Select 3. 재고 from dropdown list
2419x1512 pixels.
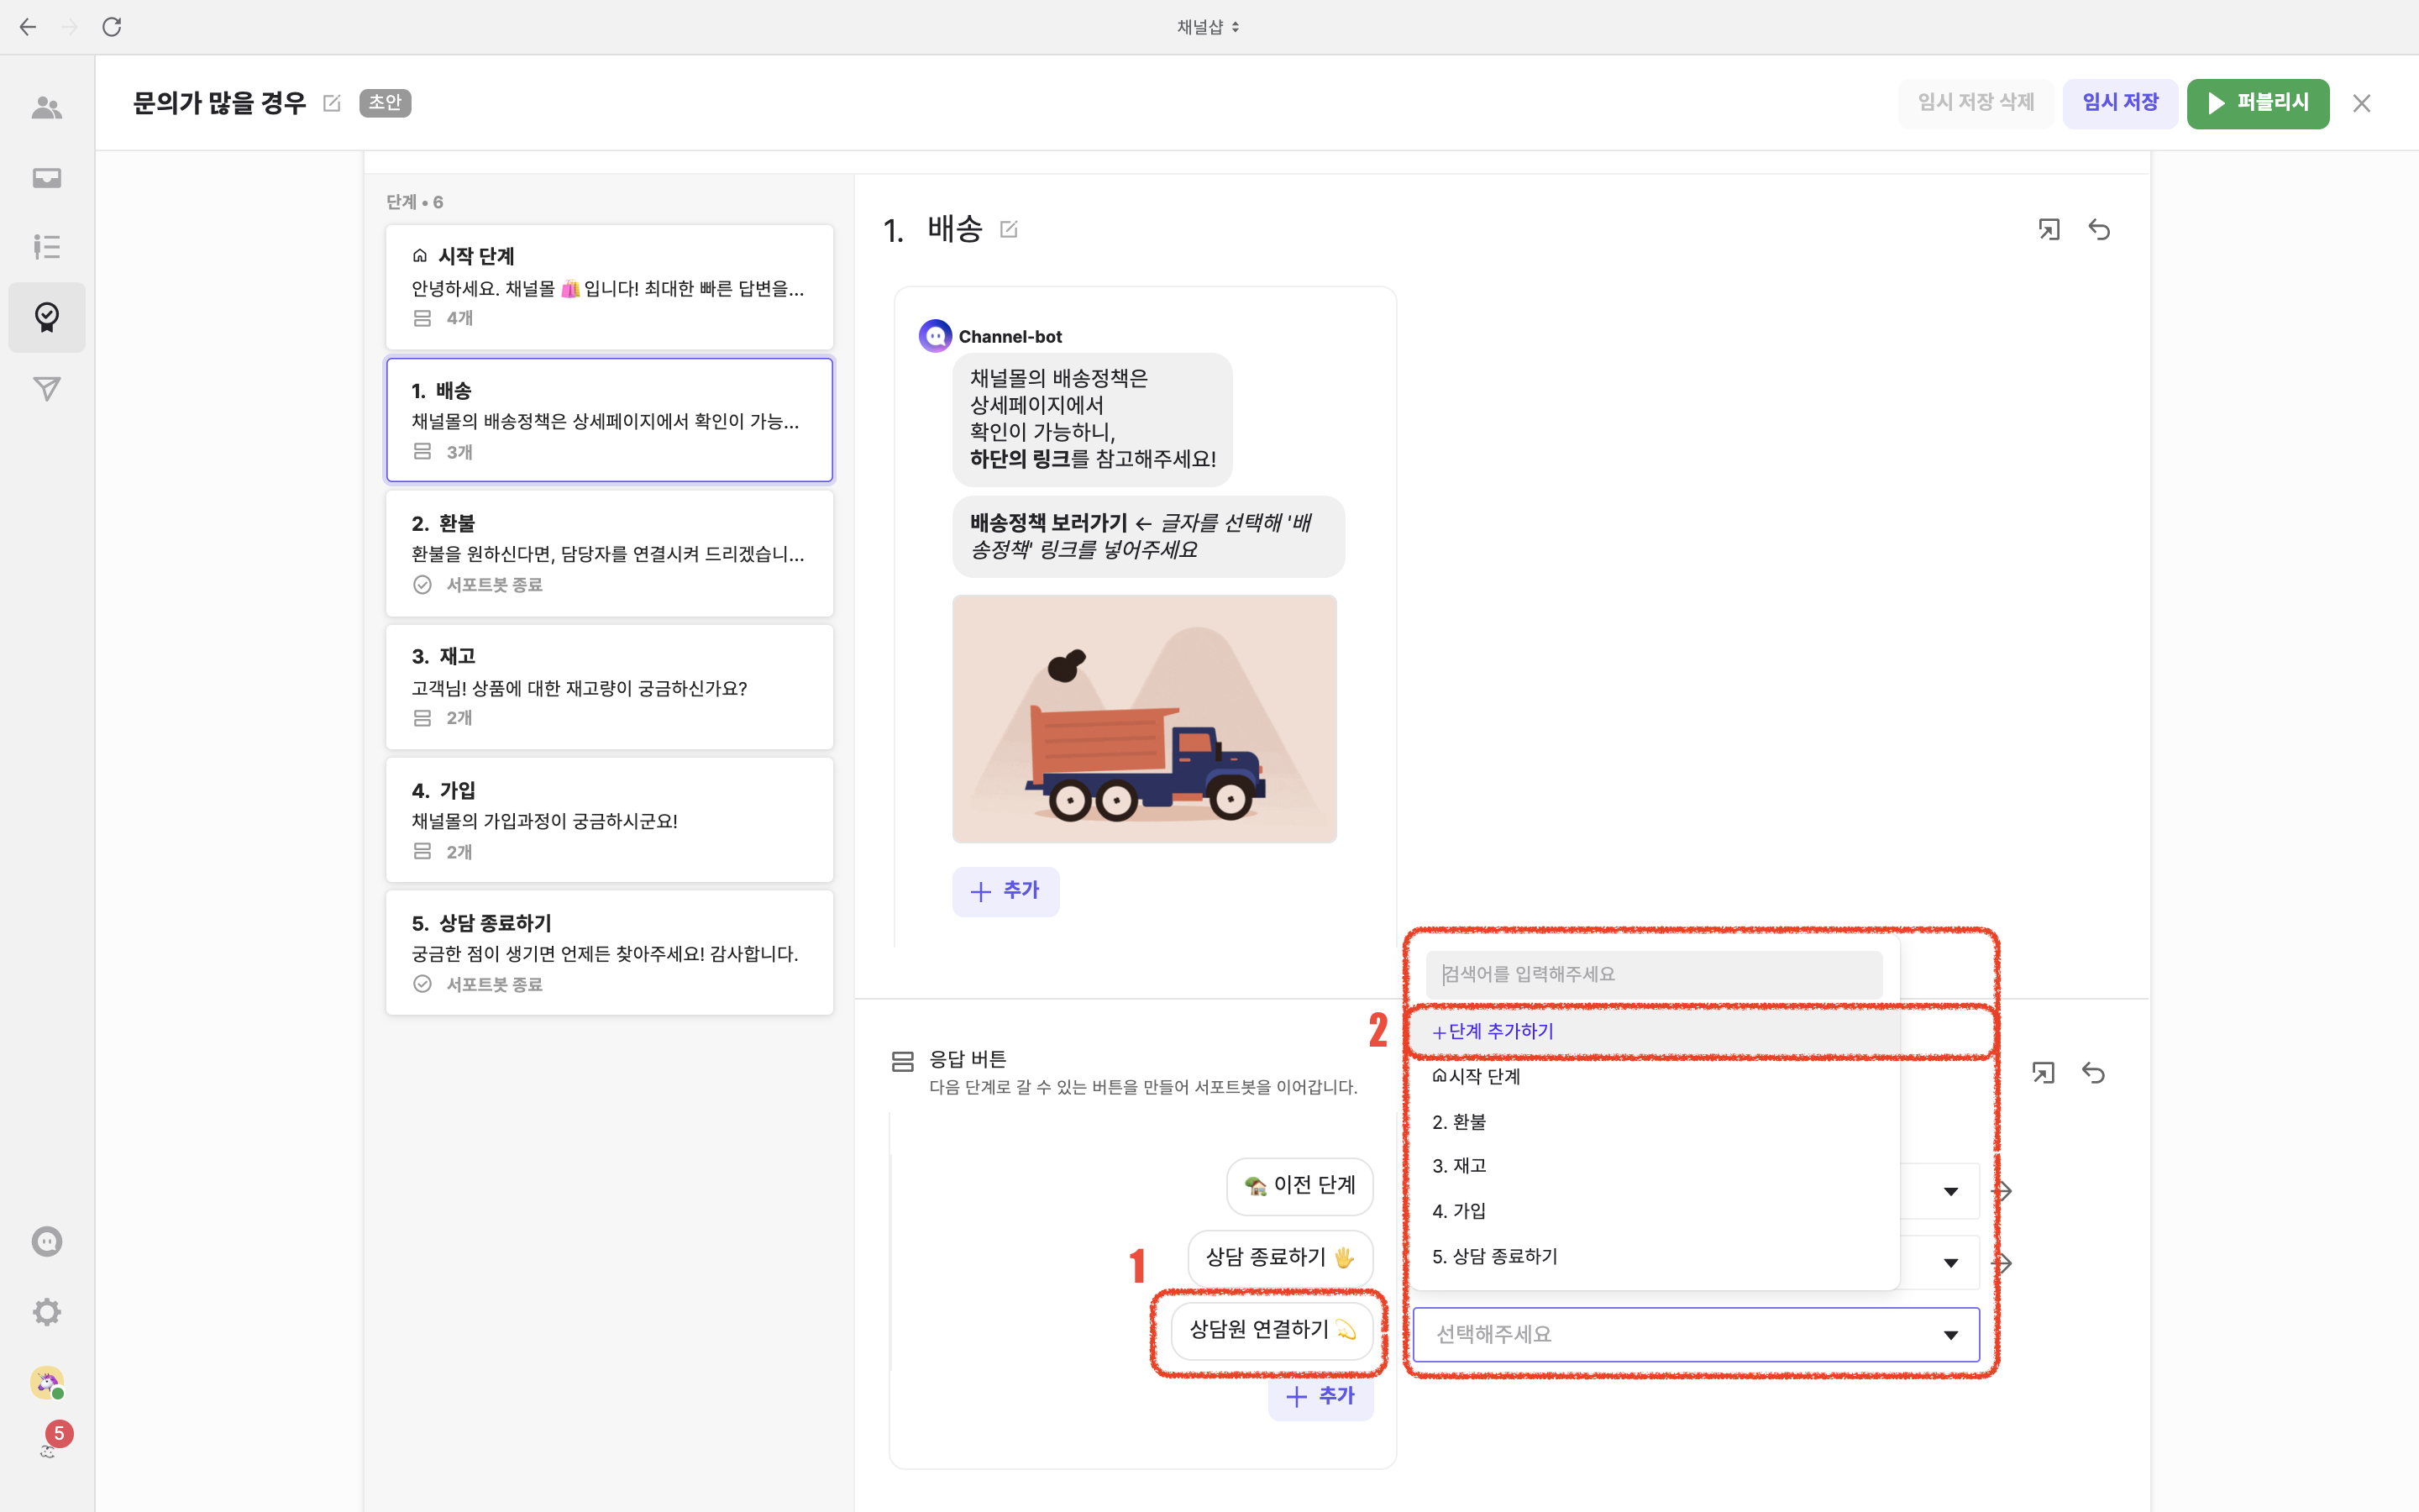1460,1166
